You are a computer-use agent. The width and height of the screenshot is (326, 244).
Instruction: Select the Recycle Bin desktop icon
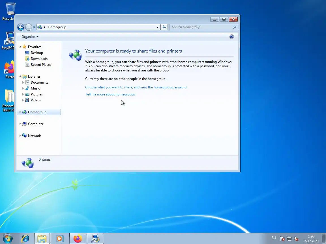tap(8, 11)
